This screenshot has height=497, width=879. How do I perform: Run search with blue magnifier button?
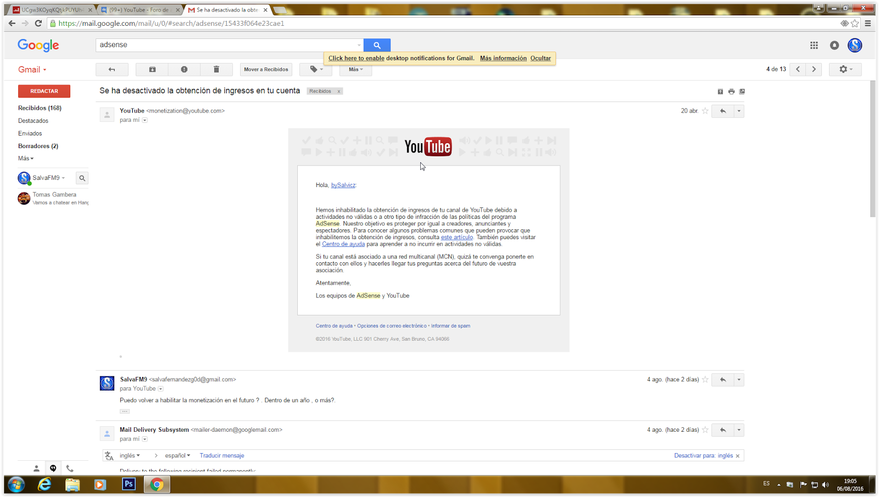pos(377,45)
